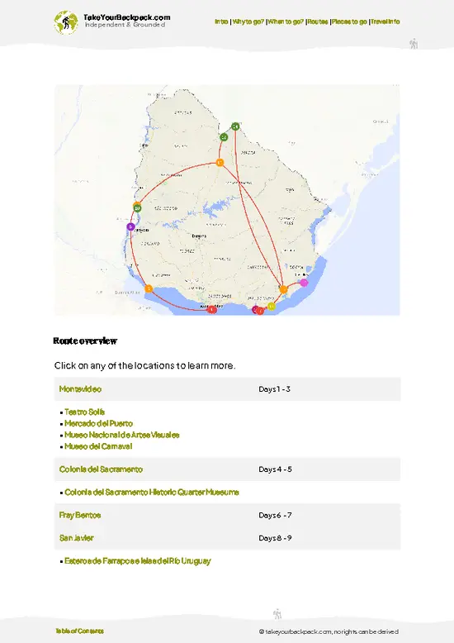Click the Days 4 - 5 text
The height and width of the screenshot is (643, 454).
coord(276,469)
